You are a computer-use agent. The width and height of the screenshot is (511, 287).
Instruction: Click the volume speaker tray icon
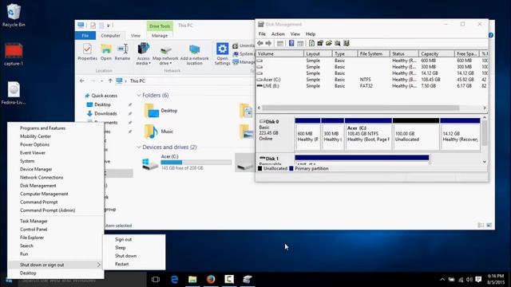[x=469, y=279]
